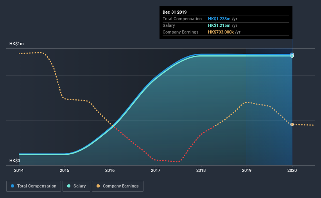
Task: Toggle the Company Earnings legend button
Action: point(118,186)
